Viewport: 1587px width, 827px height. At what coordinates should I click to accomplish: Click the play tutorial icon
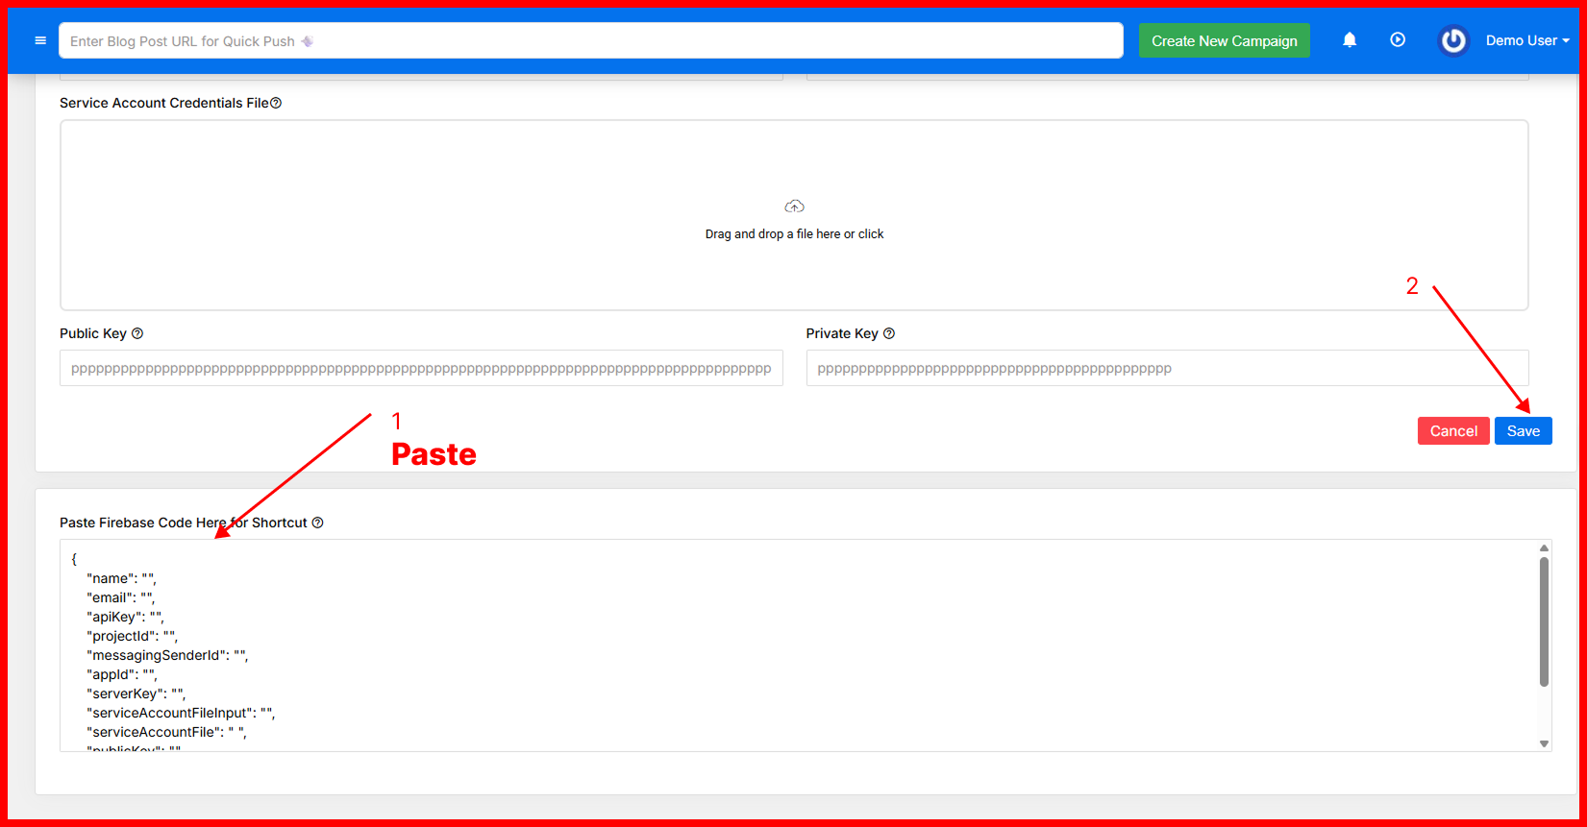click(x=1398, y=40)
